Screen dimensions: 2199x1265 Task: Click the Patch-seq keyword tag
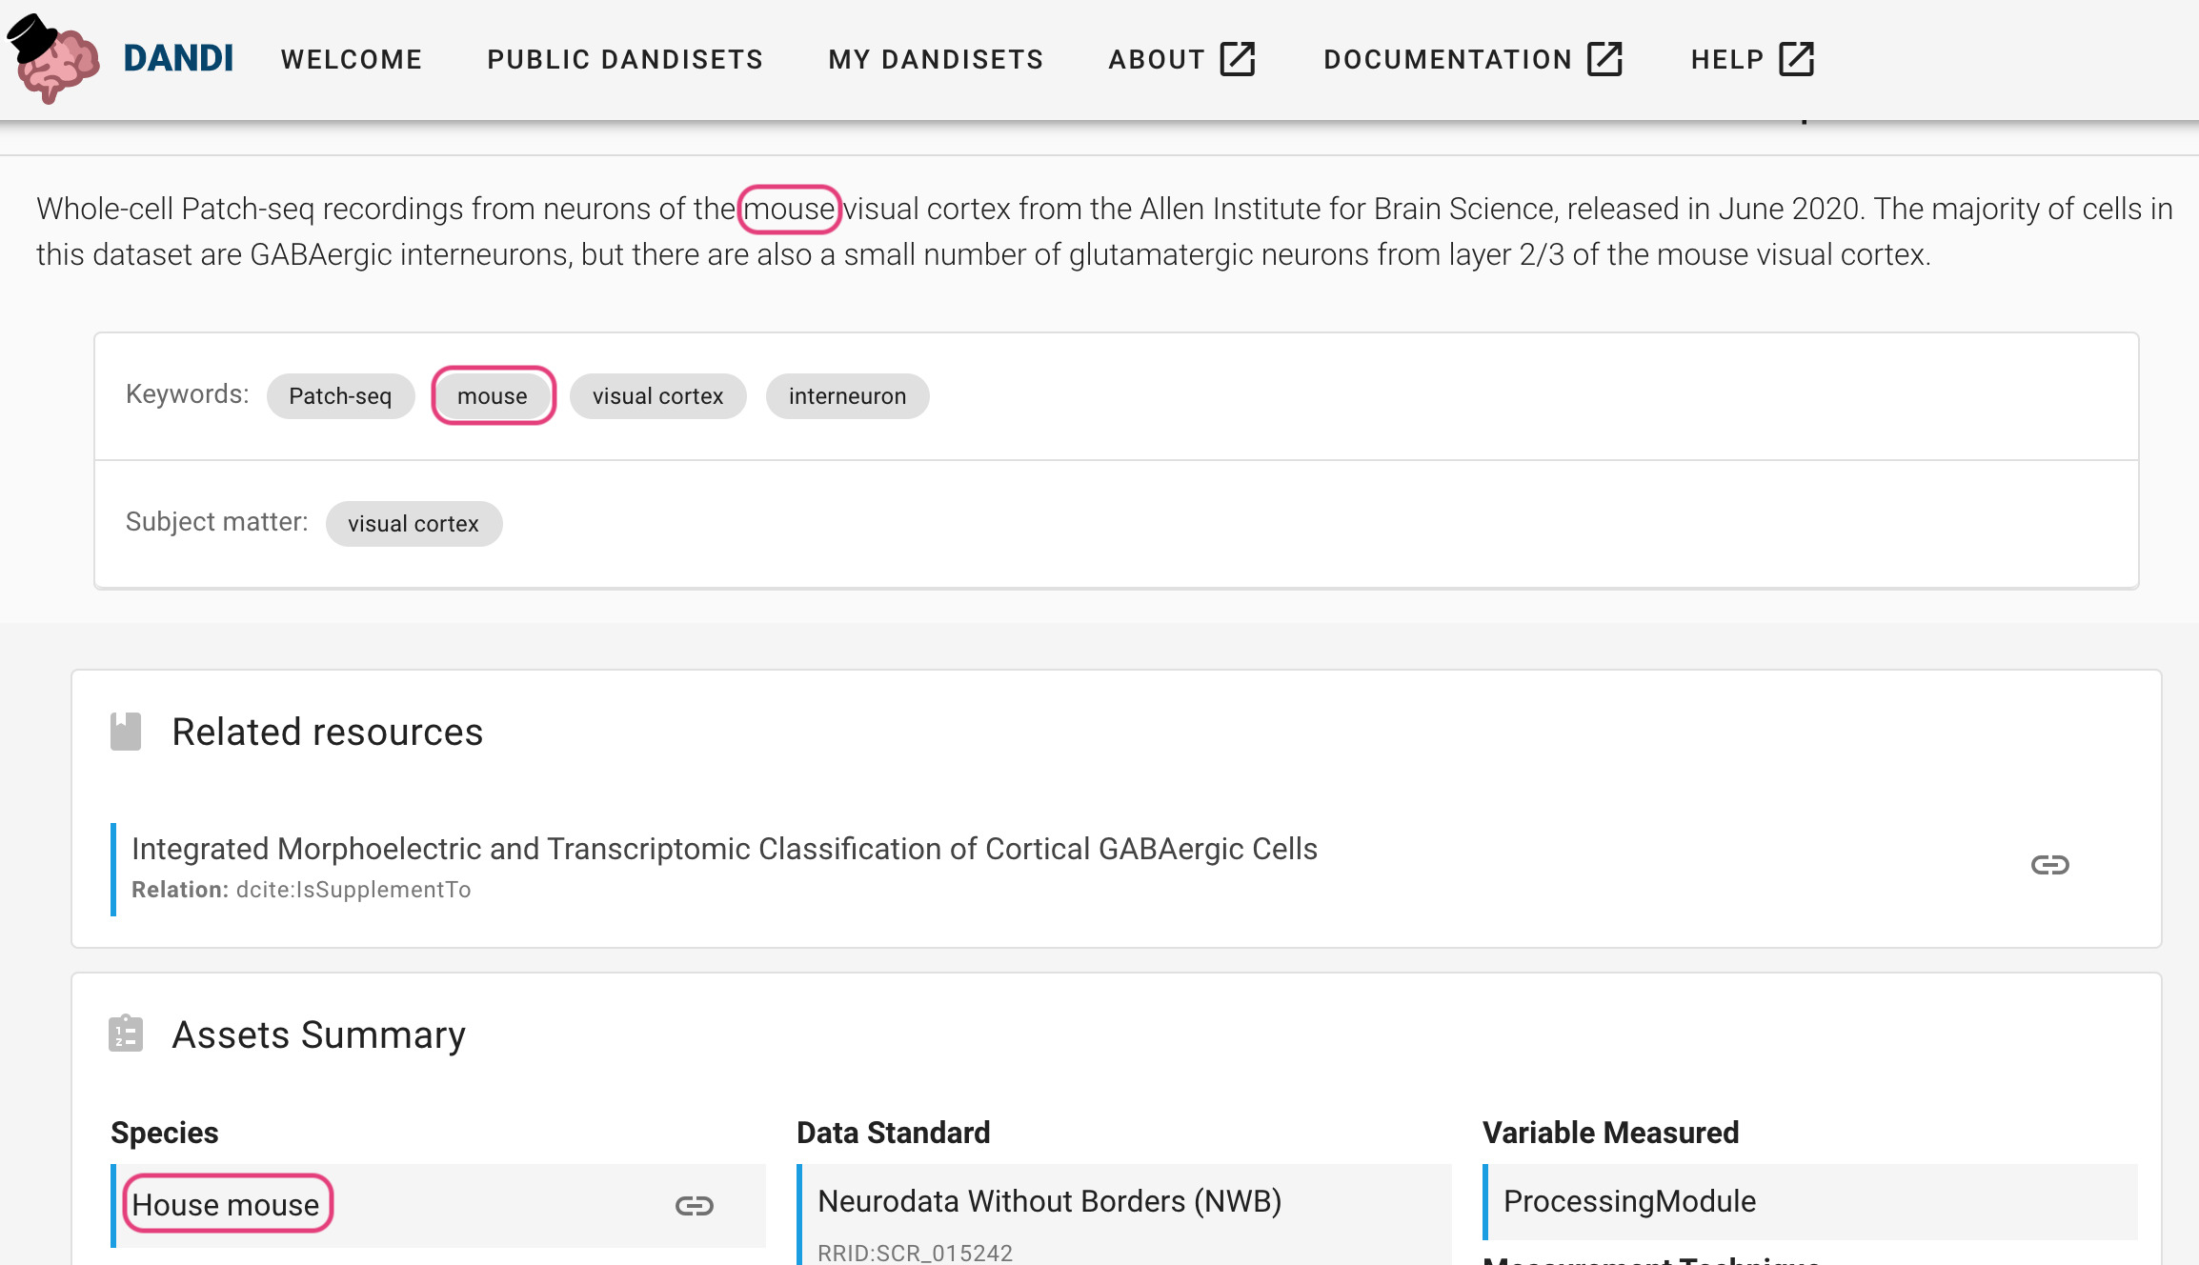pyautogui.click(x=340, y=394)
